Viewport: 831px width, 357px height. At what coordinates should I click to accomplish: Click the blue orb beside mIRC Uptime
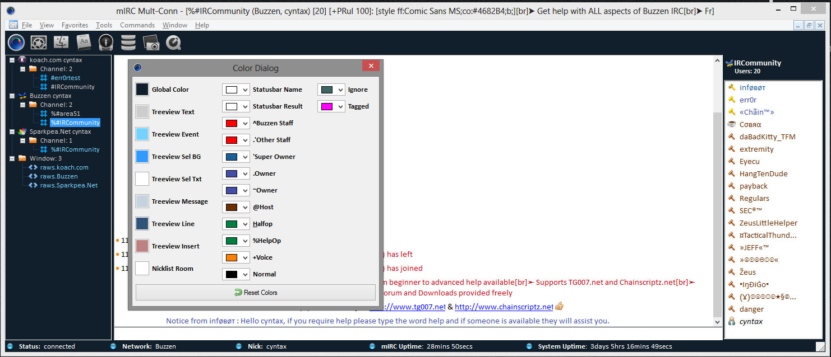pos(371,346)
